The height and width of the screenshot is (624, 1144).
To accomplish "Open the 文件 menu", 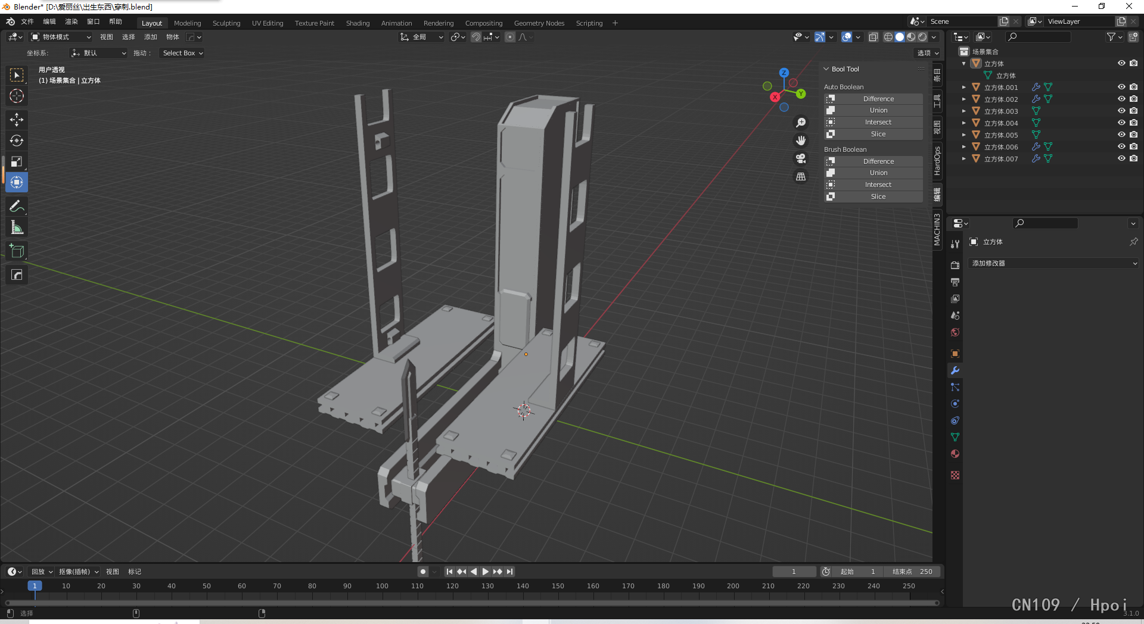I will coord(27,21).
